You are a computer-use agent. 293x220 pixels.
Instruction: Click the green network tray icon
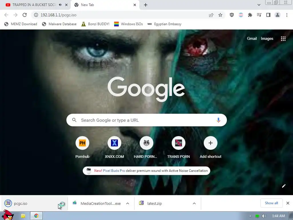(x=257, y=216)
